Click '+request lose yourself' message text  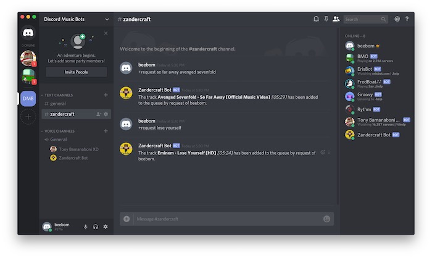[x=159, y=128]
